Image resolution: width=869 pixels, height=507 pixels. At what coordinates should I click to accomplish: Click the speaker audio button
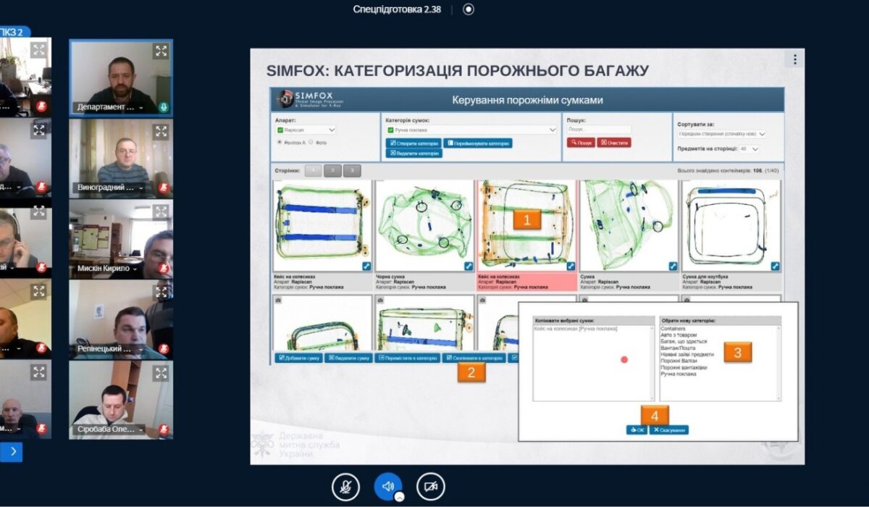tap(388, 487)
